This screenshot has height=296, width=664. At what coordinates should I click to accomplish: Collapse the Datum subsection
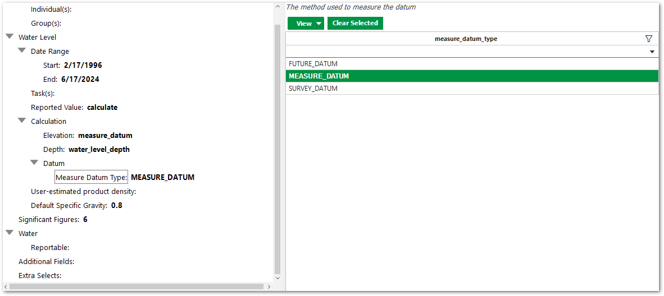coord(34,163)
